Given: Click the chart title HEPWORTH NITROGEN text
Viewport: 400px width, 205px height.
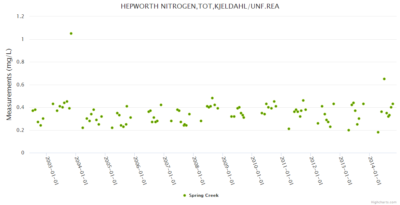Looking at the screenshot, I should coord(200,6).
